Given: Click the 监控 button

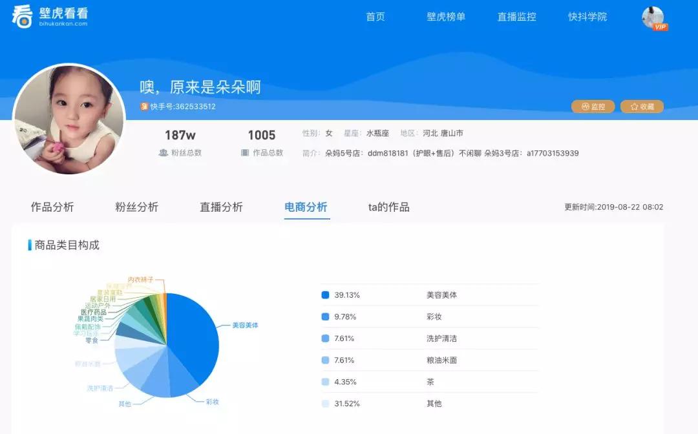Looking at the screenshot, I should coord(593,107).
